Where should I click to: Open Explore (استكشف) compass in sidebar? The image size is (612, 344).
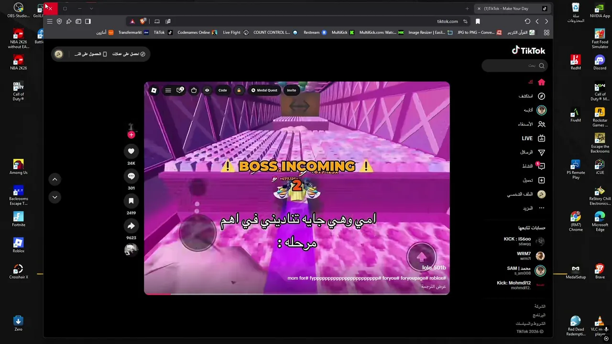(541, 96)
